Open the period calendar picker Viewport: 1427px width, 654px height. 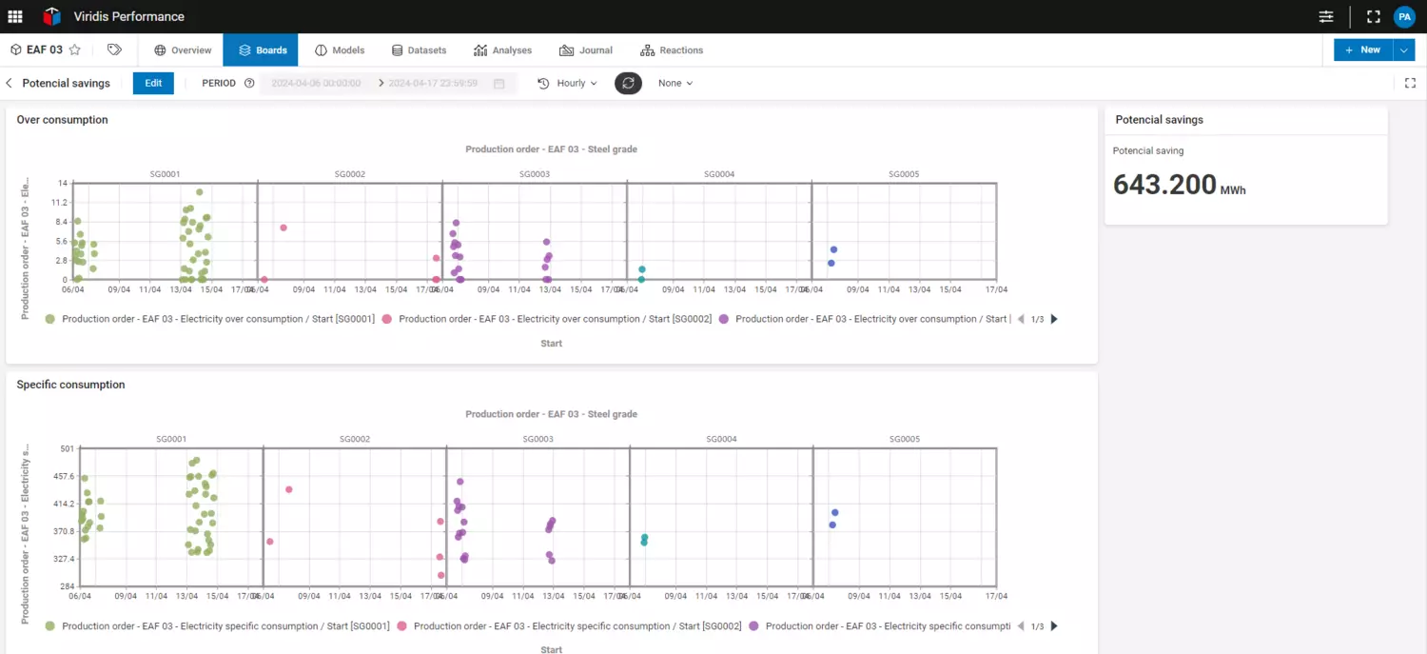click(498, 84)
